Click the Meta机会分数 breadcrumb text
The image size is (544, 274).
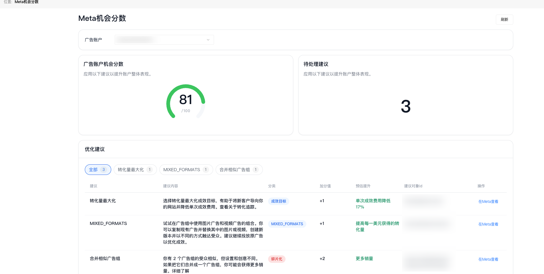(26, 2)
